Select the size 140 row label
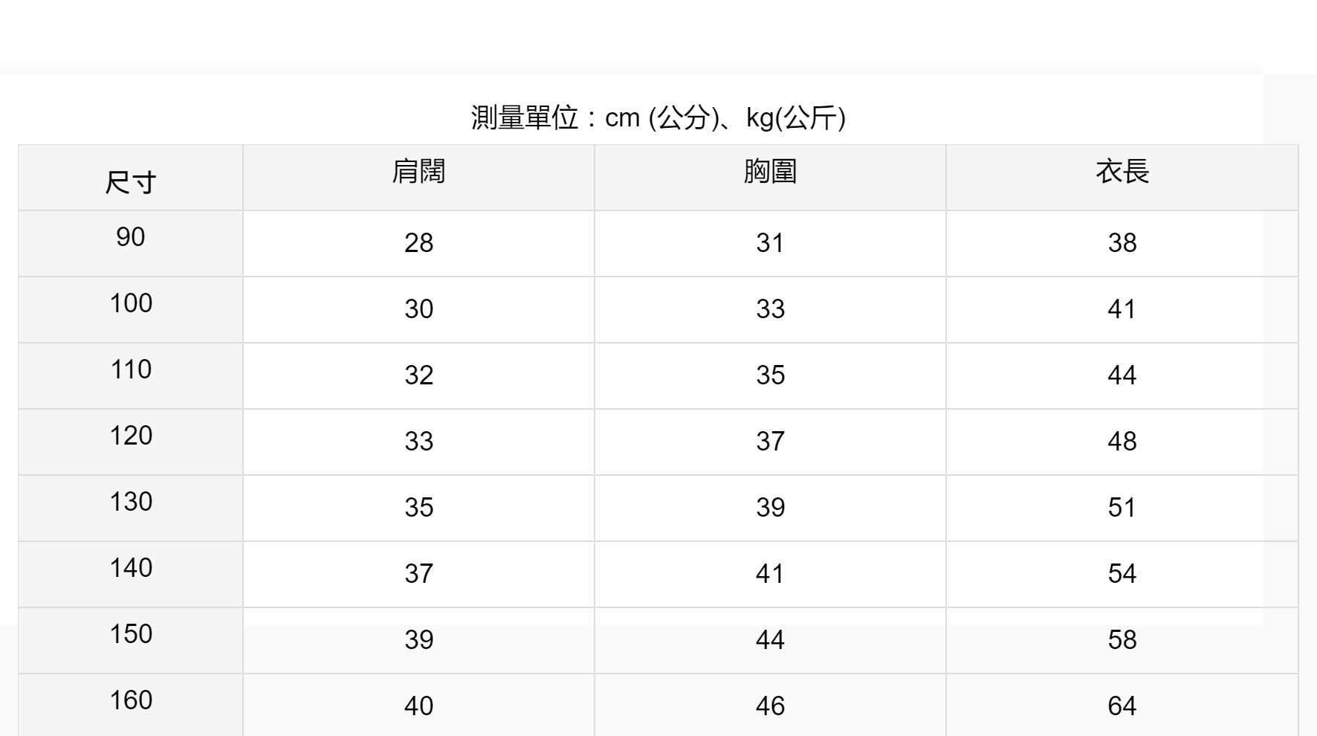Viewport: 1317px width, 736px height. click(130, 568)
